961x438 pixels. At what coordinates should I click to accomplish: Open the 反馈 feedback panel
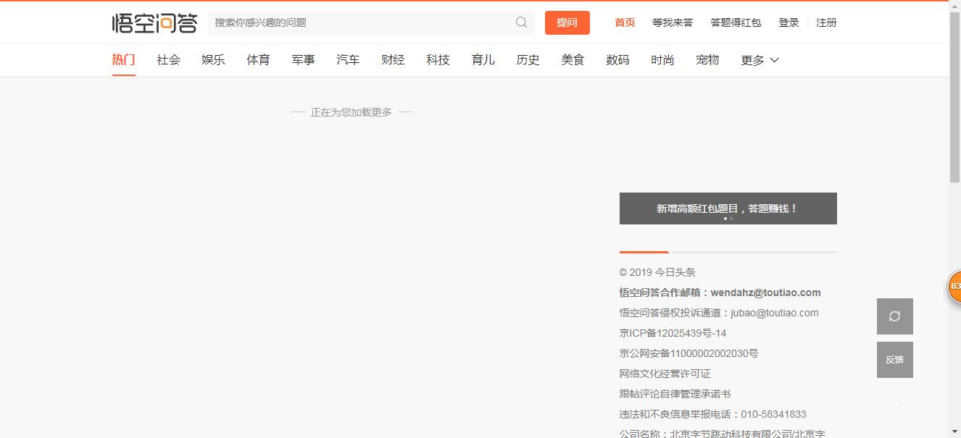pos(894,360)
